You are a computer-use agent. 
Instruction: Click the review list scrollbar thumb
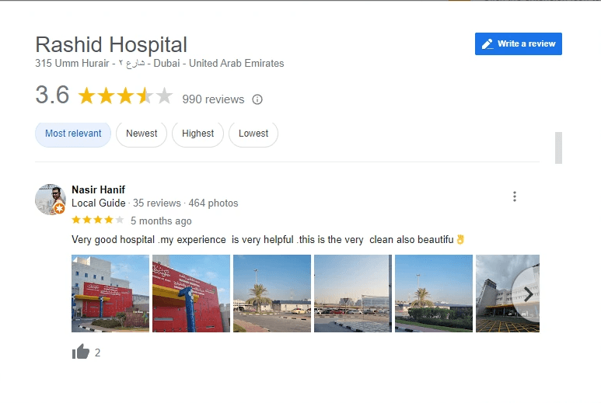click(558, 148)
